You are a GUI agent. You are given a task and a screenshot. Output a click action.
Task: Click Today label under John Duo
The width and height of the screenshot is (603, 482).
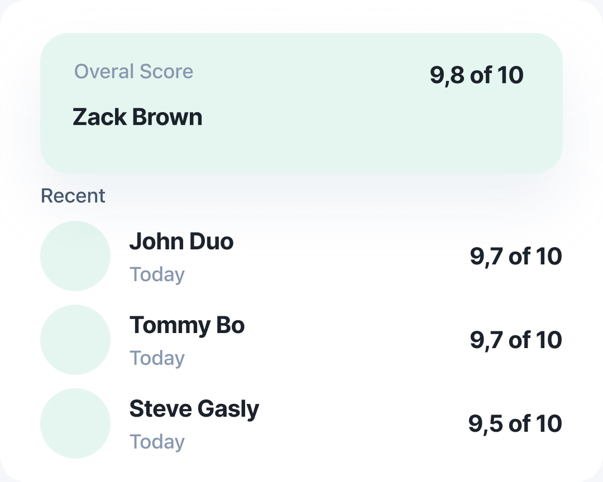(x=157, y=275)
